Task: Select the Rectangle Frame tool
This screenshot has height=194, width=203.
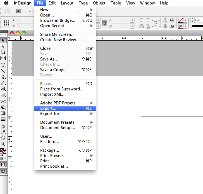Action: pos(3,89)
